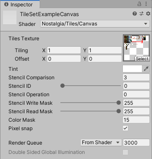Open the material help reference icon
Image resolution: width=152 pixels, height=159 pixels.
(135, 14)
